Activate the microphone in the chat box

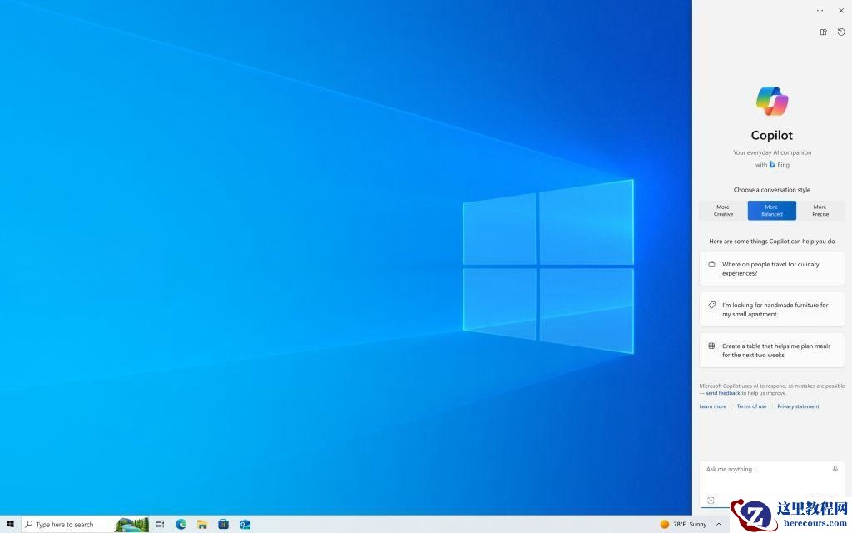click(x=835, y=468)
